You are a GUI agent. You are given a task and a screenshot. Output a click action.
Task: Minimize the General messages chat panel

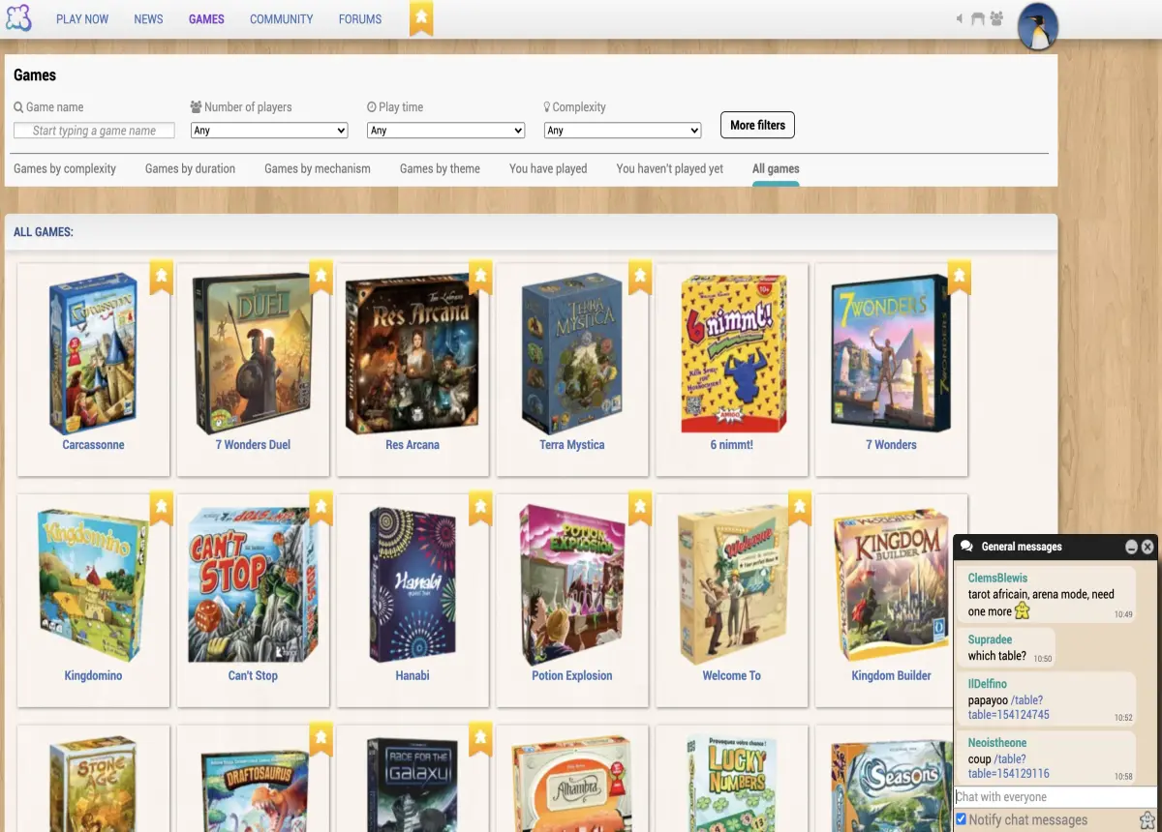pos(1131,547)
